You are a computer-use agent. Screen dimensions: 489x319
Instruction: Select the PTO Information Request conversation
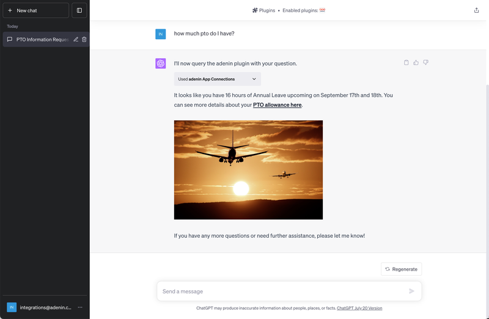tap(42, 39)
